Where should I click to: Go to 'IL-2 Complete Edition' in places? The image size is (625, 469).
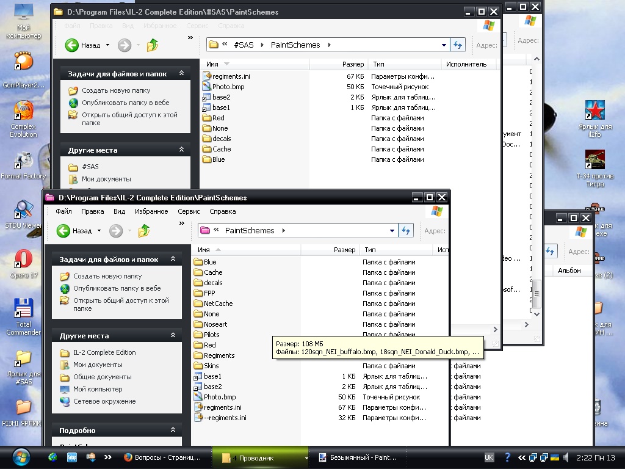[104, 352]
